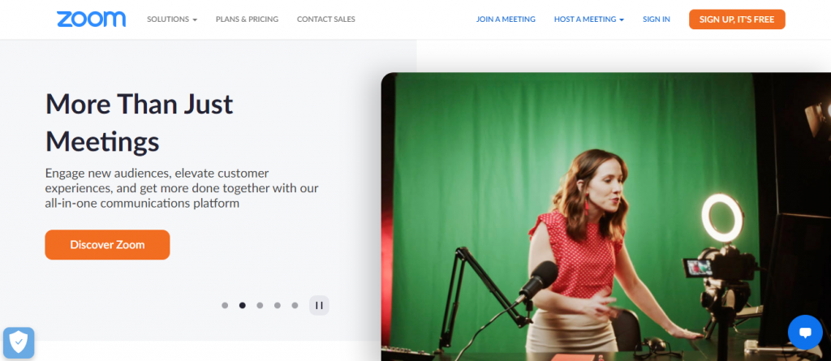Screen dimensions: 831x361
Task: Open the live chat bubble icon
Action: point(805,333)
